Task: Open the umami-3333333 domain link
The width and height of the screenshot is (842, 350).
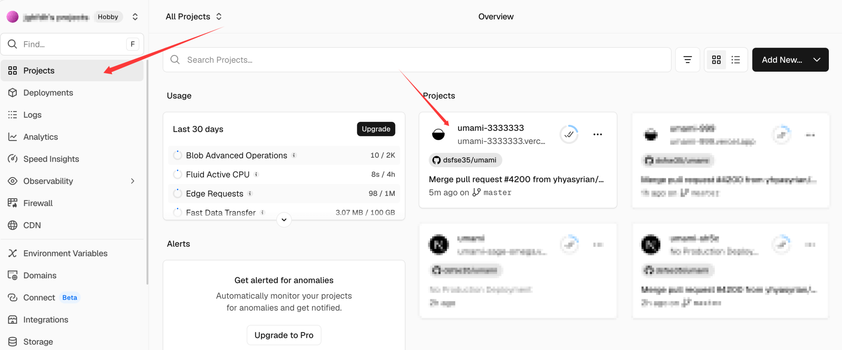Action: (x=501, y=141)
